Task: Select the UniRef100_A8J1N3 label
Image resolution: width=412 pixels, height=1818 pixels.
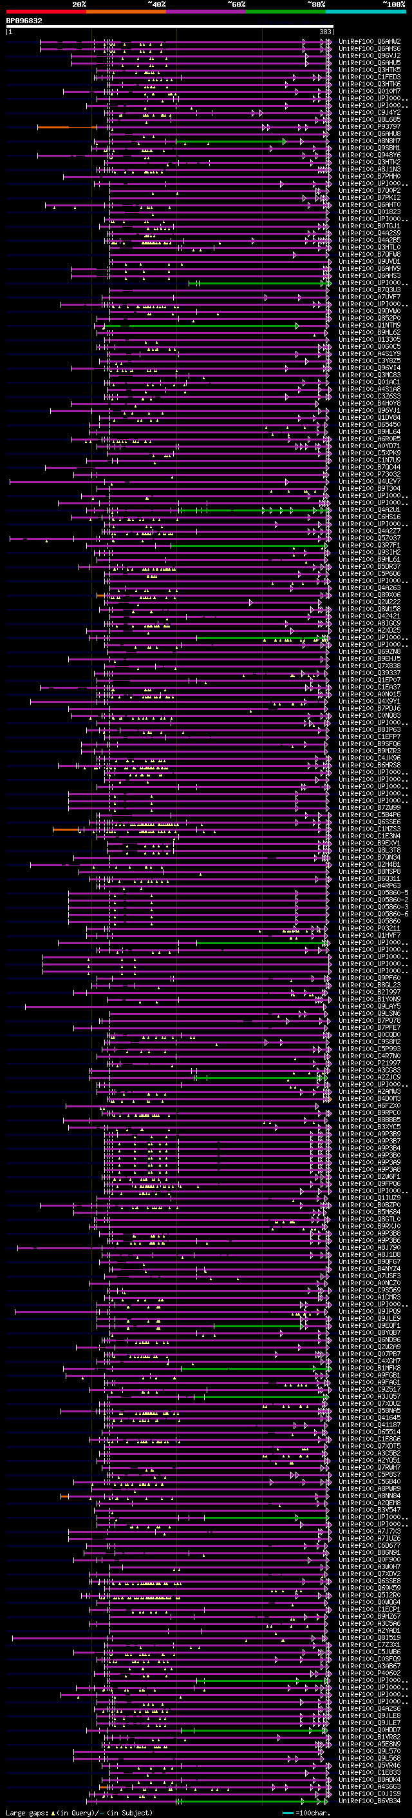Action: (x=370, y=170)
